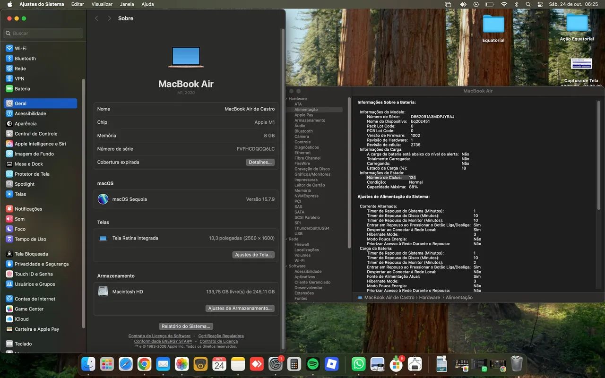This screenshot has width=605, height=378.
Task: Select Memória in System Information sidebar
Action: (x=302, y=190)
